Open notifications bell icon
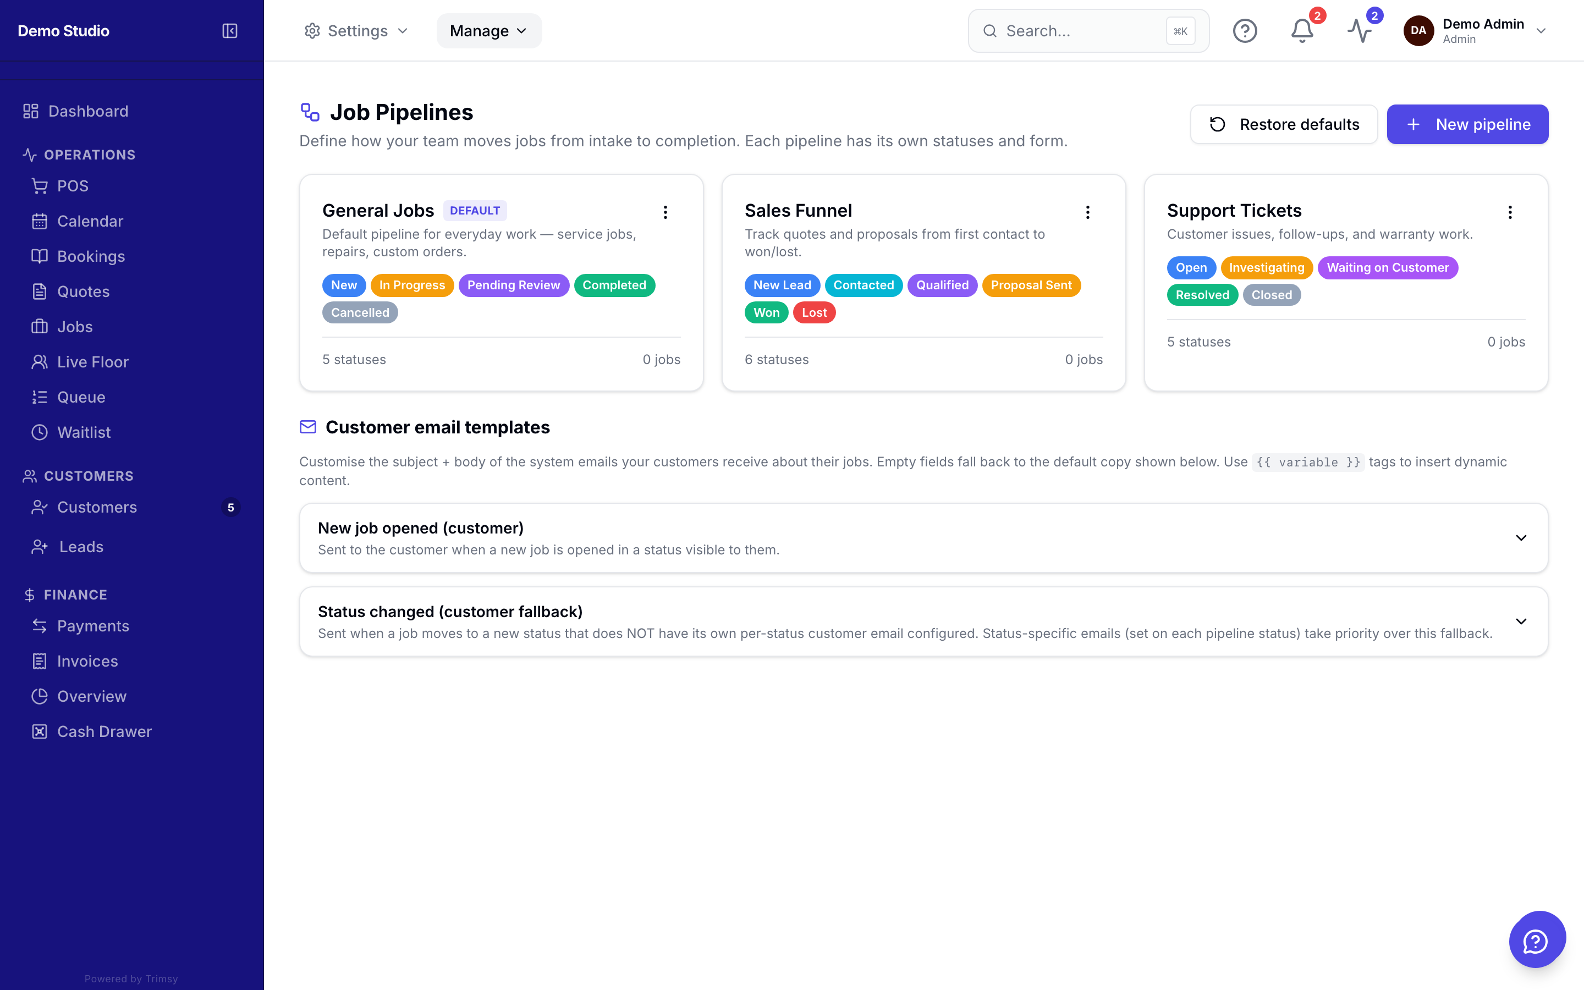Viewport: 1584px width, 990px height. tap(1302, 31)
